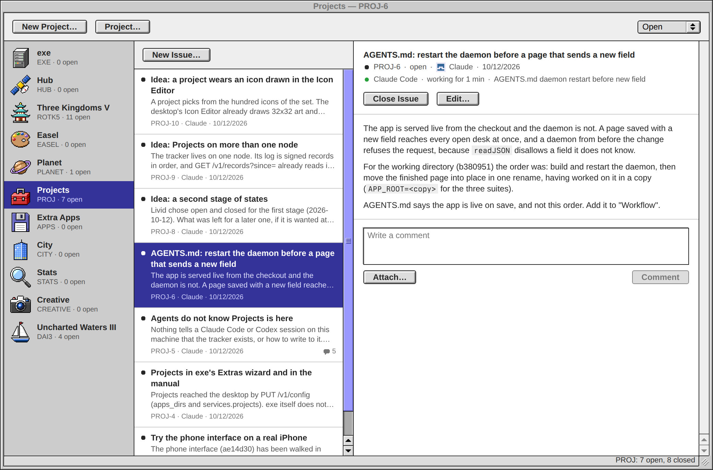Click the Claude author avatar icon

(440, 67)
